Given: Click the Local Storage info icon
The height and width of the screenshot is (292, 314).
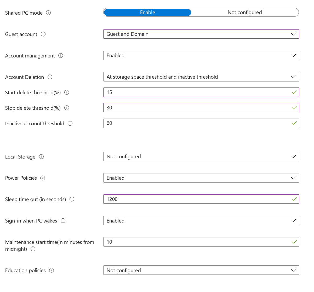Looking at the screenshot, I should pyautogui.click(x=41, y=157).
